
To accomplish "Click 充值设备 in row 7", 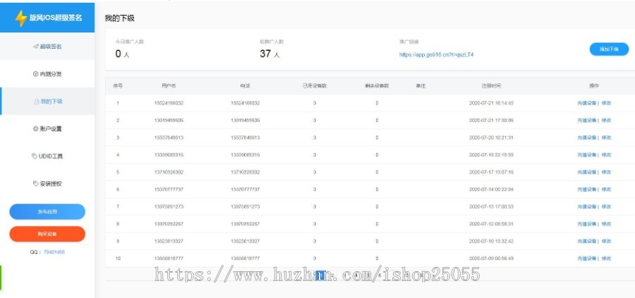I will coord(586,207).
